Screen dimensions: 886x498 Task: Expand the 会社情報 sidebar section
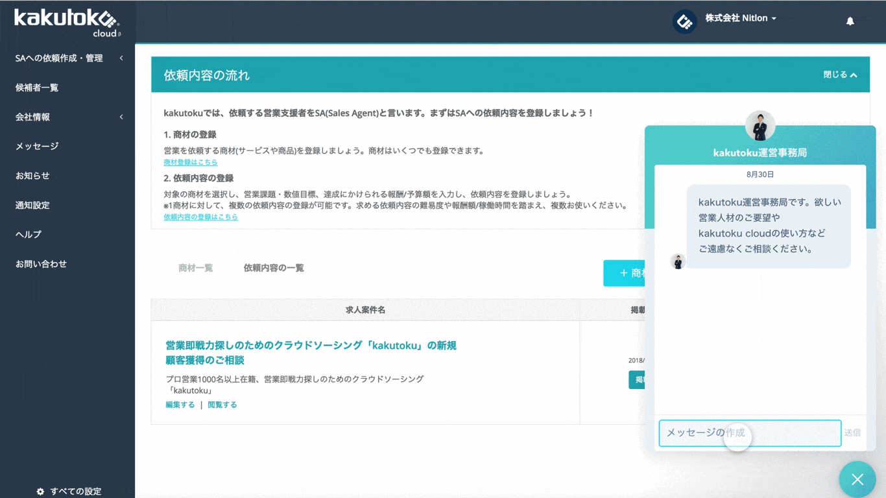121,117
